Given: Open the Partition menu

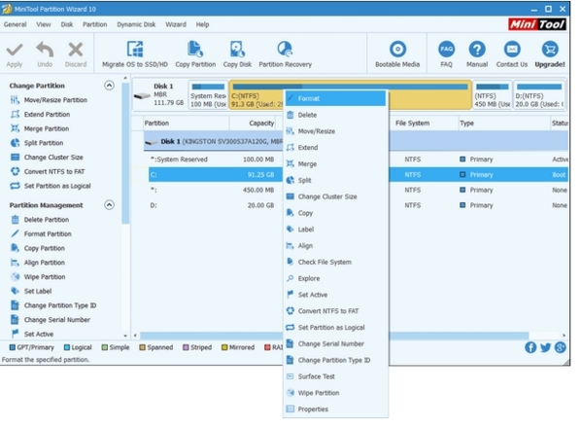Looking at the screenshot, I should [x=94, y=24].
